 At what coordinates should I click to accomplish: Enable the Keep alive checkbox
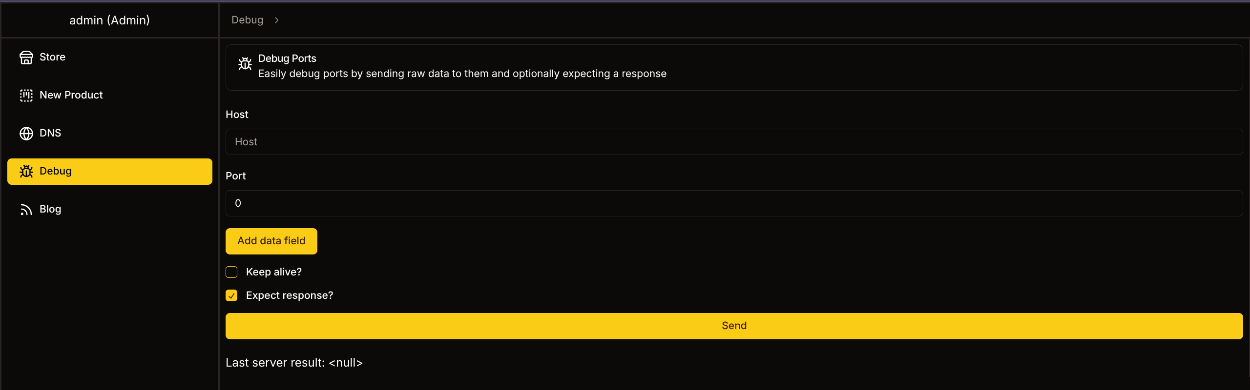(231, 272)
